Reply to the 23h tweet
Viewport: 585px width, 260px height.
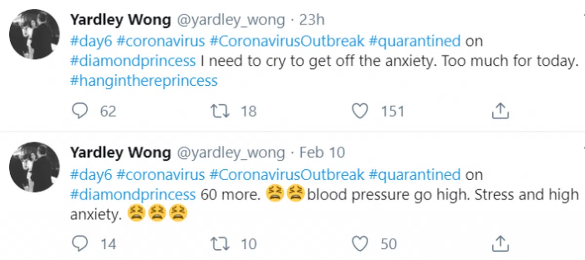[79, 111]
